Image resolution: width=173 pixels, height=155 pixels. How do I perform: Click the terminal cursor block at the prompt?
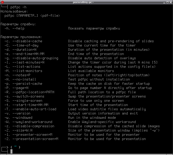click(x=11, y=151)
